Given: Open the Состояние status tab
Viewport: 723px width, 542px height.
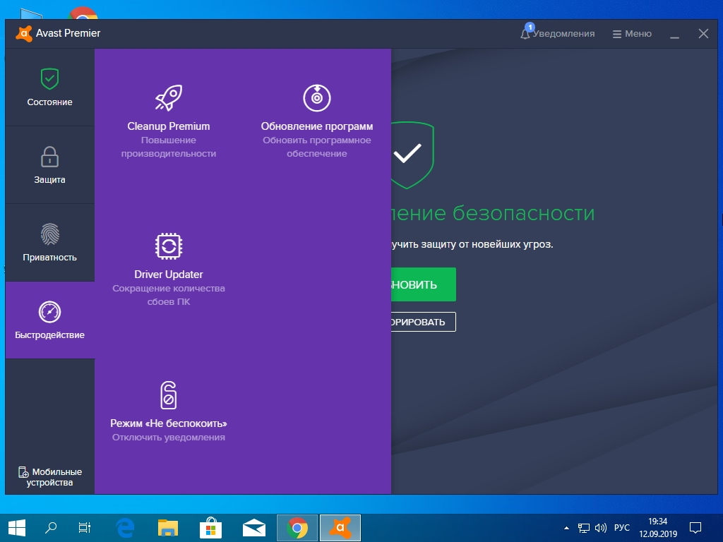Looking at the screenshot, I should pos(50,88).
